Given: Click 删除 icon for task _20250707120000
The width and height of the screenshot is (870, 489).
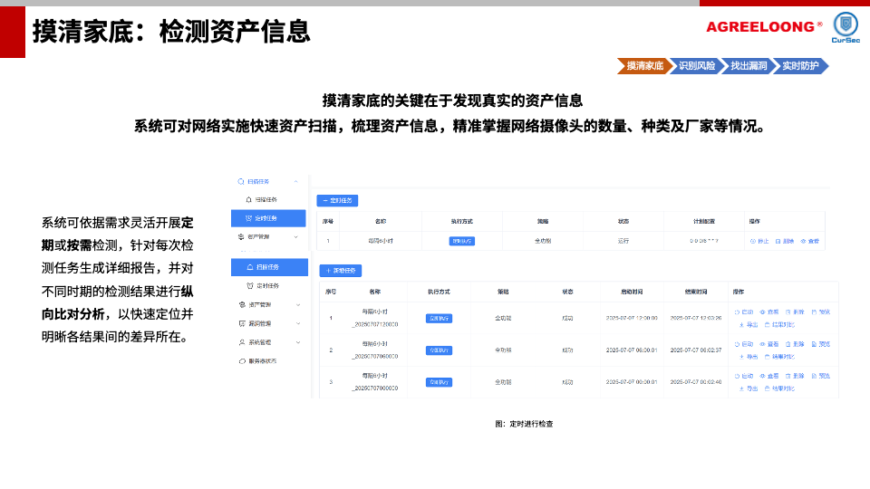Looking at the screenshot, I should [x=788, y=312].
